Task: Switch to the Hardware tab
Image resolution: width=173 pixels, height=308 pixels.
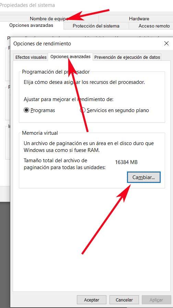Action: pos(139,19)
